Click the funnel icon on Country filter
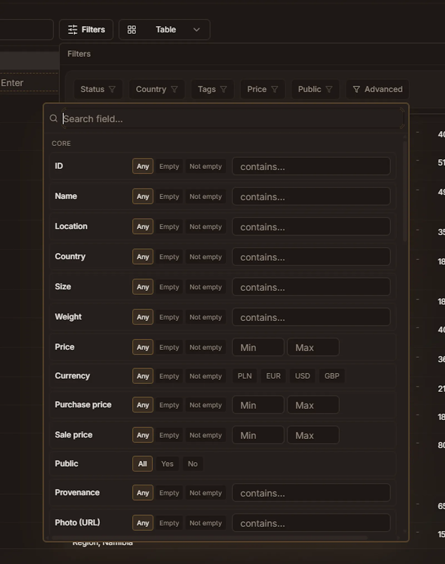This screenshot has width=445, height=564. point(174,89)
